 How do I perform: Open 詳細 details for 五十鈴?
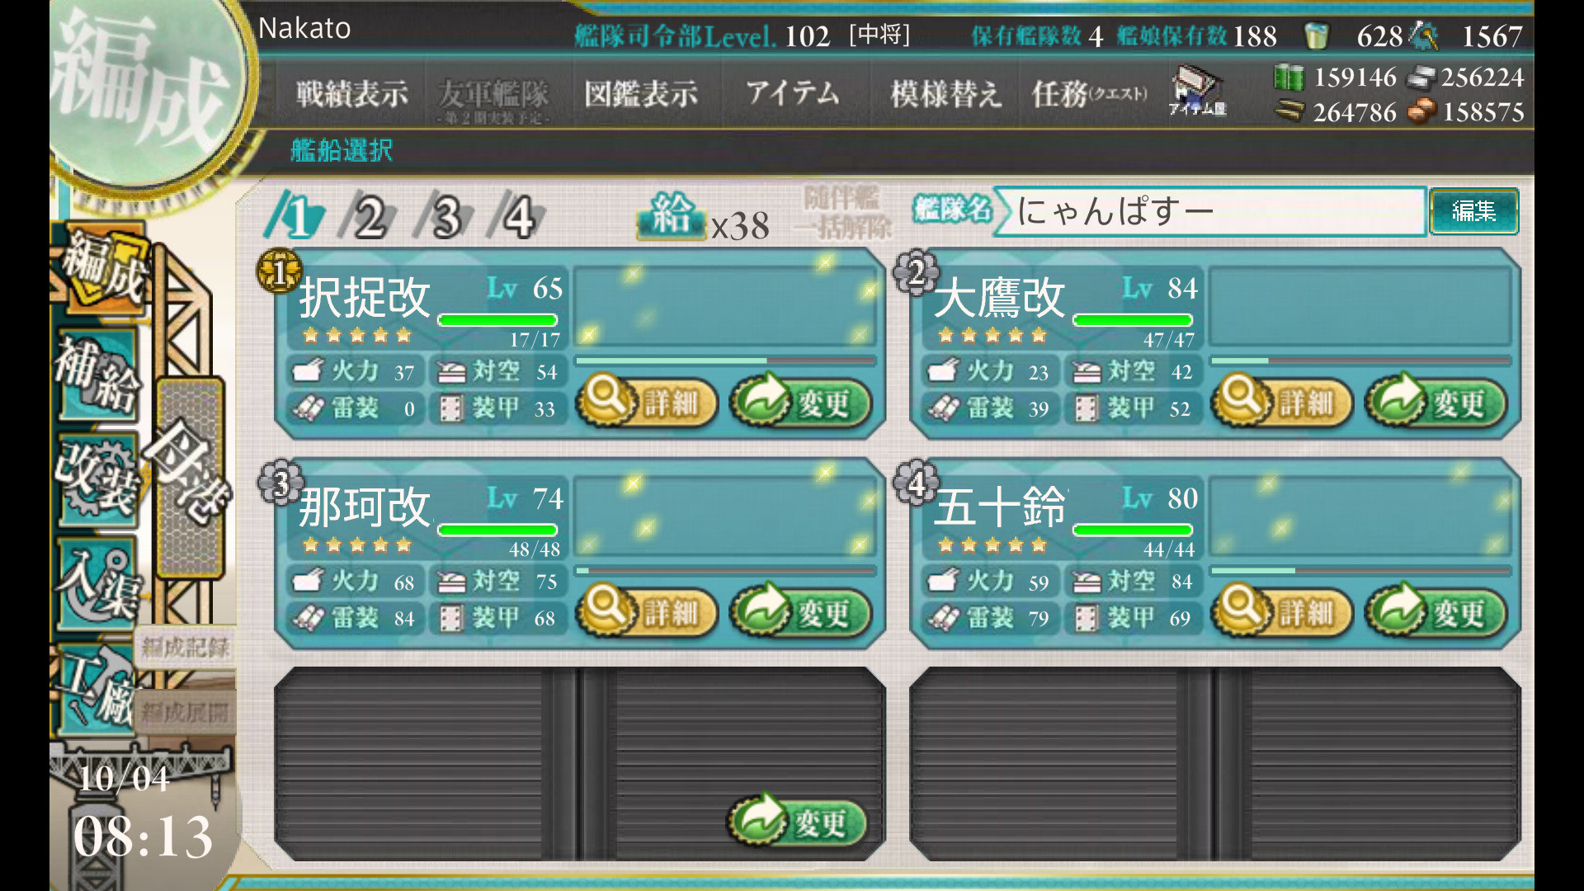point(1282,611)
